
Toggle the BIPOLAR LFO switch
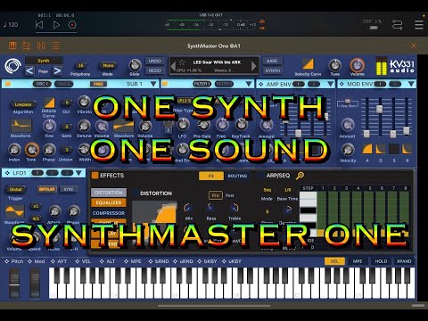point(47,189)
